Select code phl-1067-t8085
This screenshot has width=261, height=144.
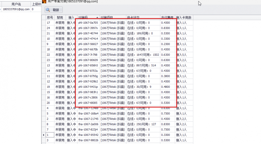coord(88,103)
